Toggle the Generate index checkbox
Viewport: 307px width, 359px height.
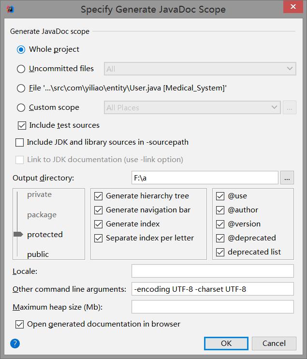pos(98,224)
